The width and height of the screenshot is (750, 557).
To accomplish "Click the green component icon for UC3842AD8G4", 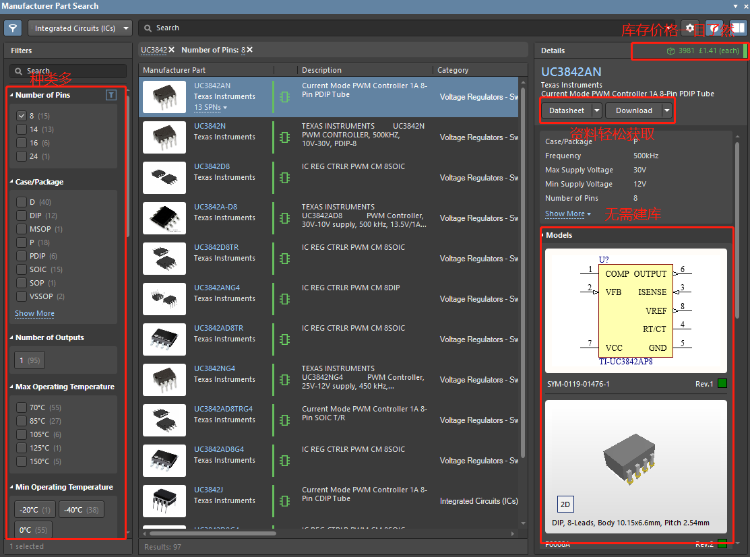I will click(285, 461).
